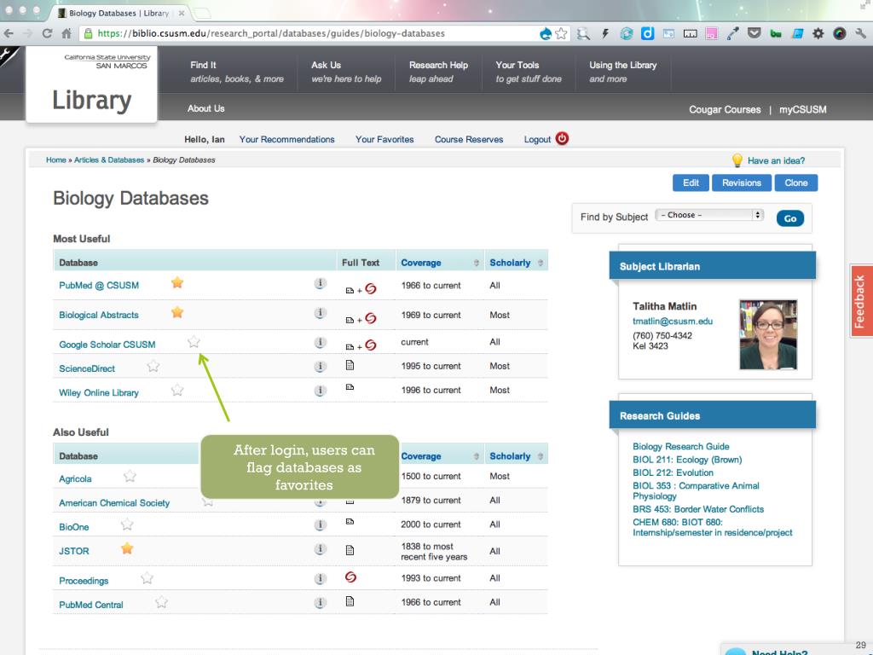
Task: Click the info icon for PubMed @ CSUSM
Action: pos(321,284)
